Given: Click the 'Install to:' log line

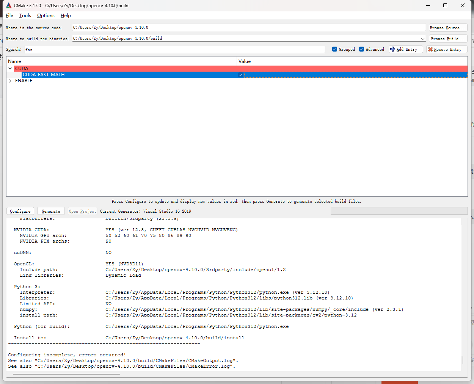Looking at the screenshot, I should (129, 338).
